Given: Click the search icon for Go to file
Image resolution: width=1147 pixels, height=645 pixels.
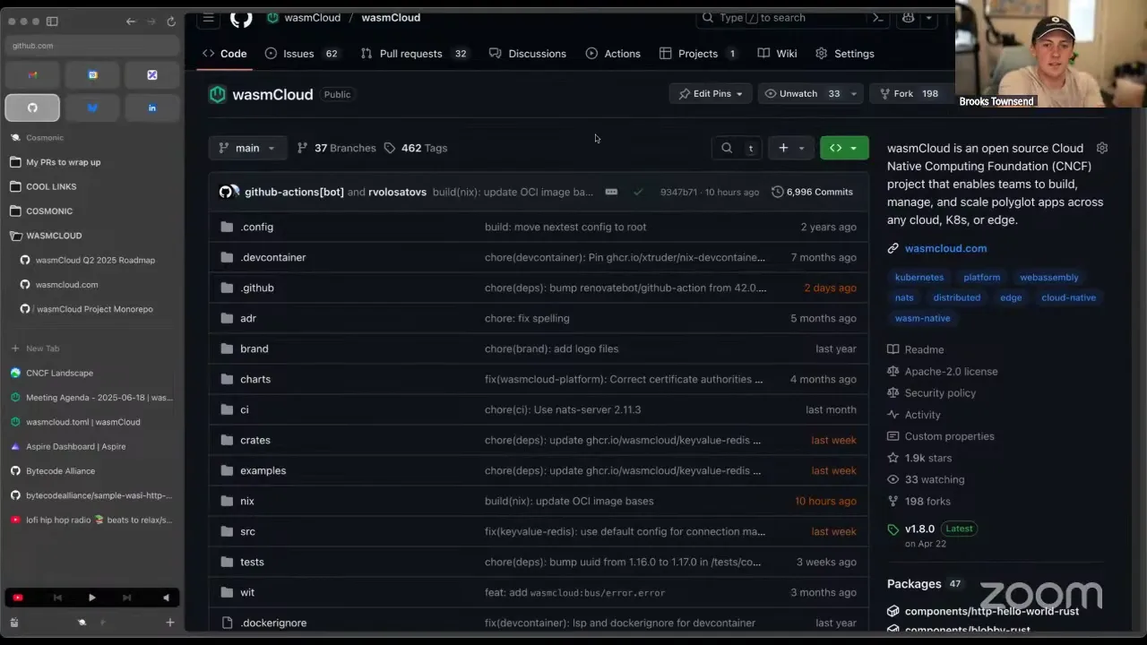Looking at the screenshot, I should [727, 148].
